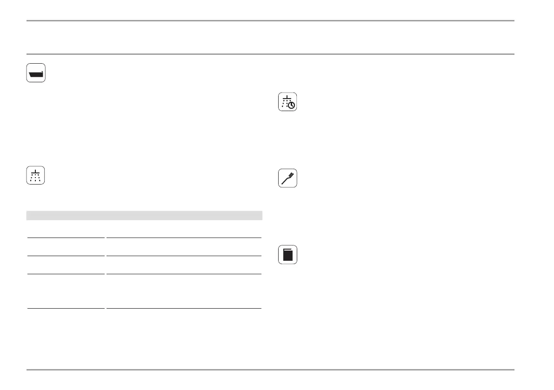Image resolution: width=554 pixels, height=390 pixels.
Task: Click the shower with clock icon
Action: click(287, 102)
